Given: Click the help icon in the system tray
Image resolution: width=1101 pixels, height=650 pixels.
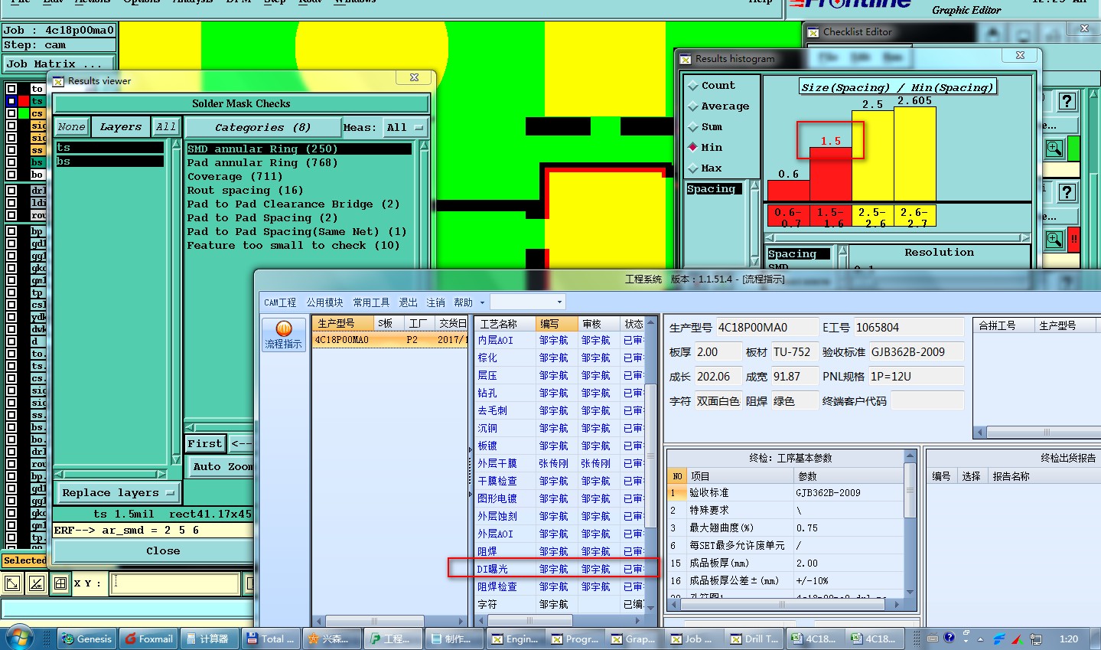Looking at the screenshot, I should 950,637.
